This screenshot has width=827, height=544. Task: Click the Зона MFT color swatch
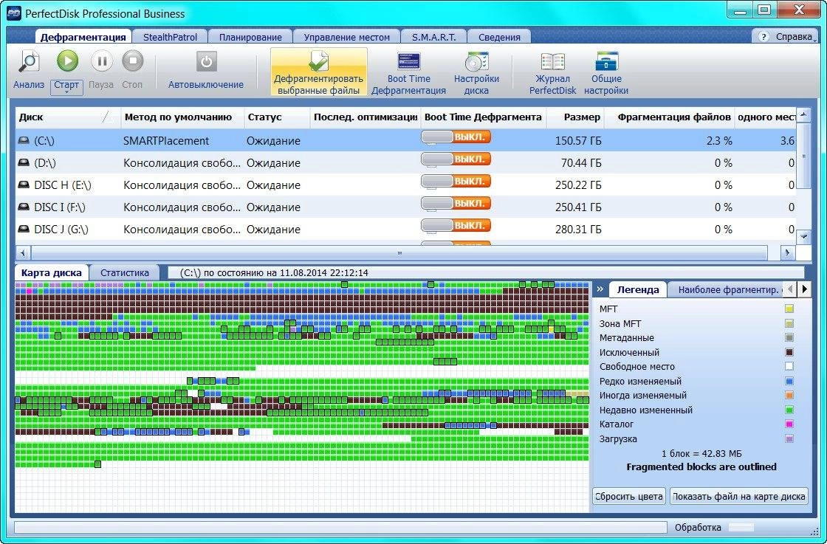[x=789, y=323]
